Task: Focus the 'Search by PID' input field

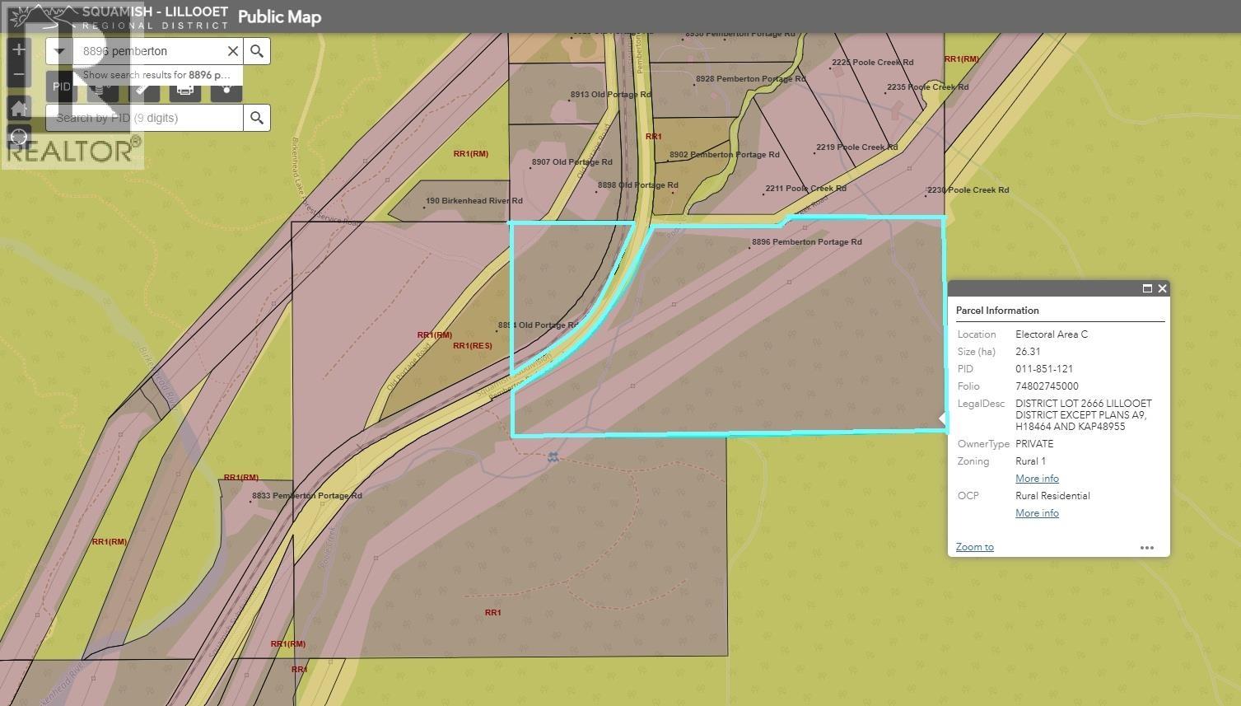Action: click(x=145, y=118)
